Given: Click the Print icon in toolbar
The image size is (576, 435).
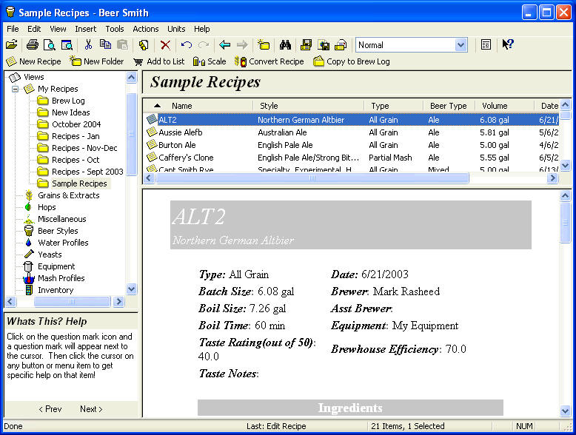Looking at the screenshot, I should pos(32,45).
